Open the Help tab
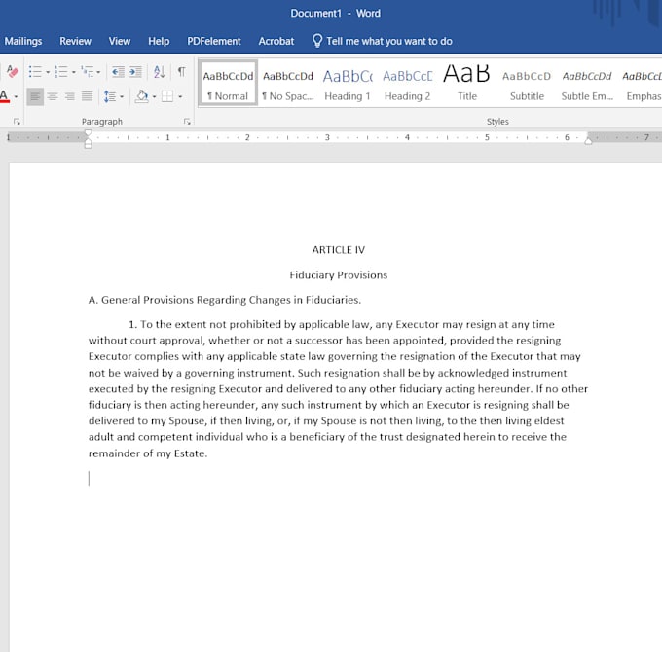This screenshot has width=662, height=652. (159, 41)
